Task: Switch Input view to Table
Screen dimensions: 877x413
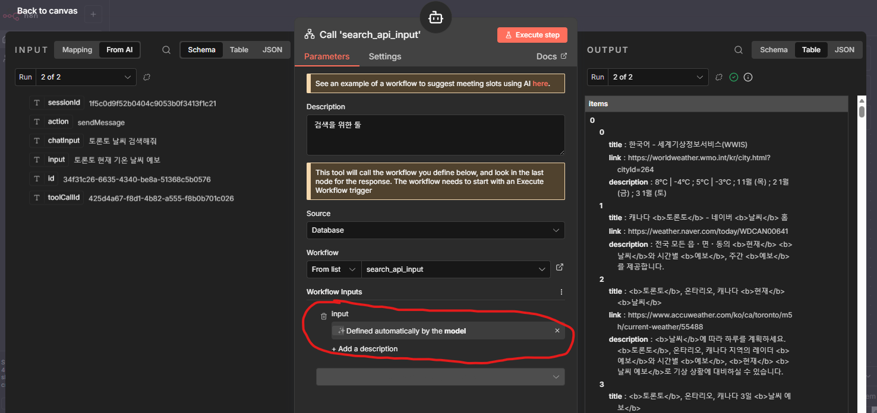Action: (239, 50)
